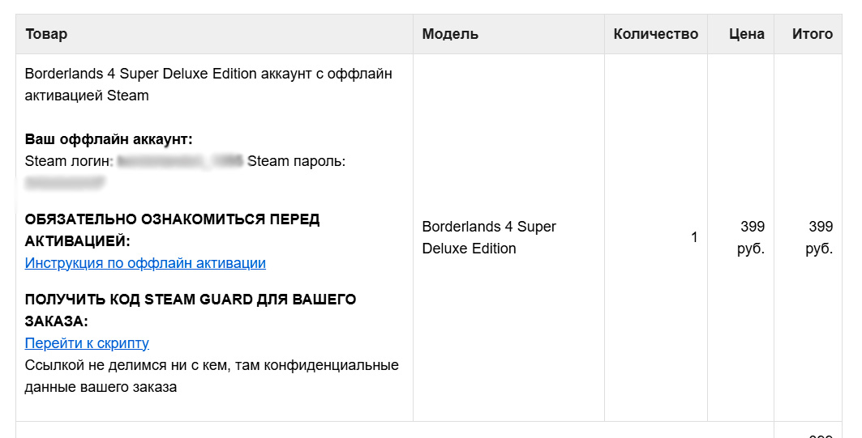Click the «Товар» column header
This screenshot has width=862, height=438.
[x=46, y=34]
